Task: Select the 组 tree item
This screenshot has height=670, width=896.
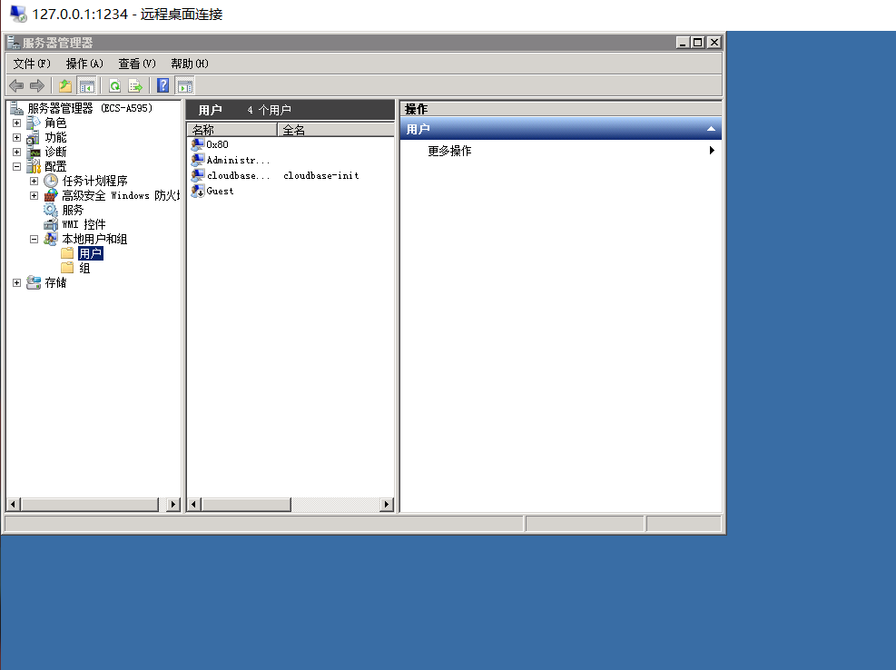Action: 84,268
